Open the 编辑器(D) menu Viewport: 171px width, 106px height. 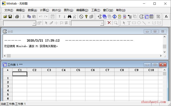point(82,10)
